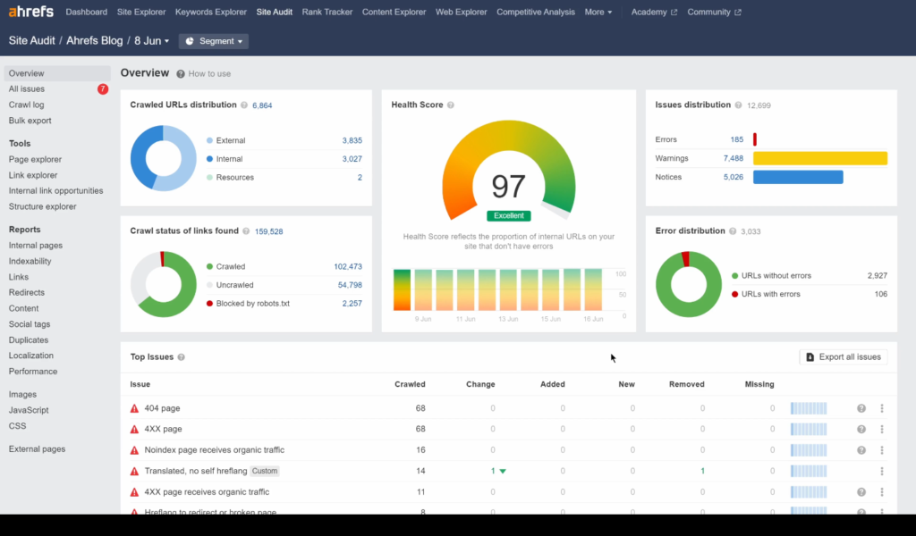The width and height of the screenshot is (916, 536).
Task: Open the 8 Jun date dropdown
Action: tap(148, 40)
